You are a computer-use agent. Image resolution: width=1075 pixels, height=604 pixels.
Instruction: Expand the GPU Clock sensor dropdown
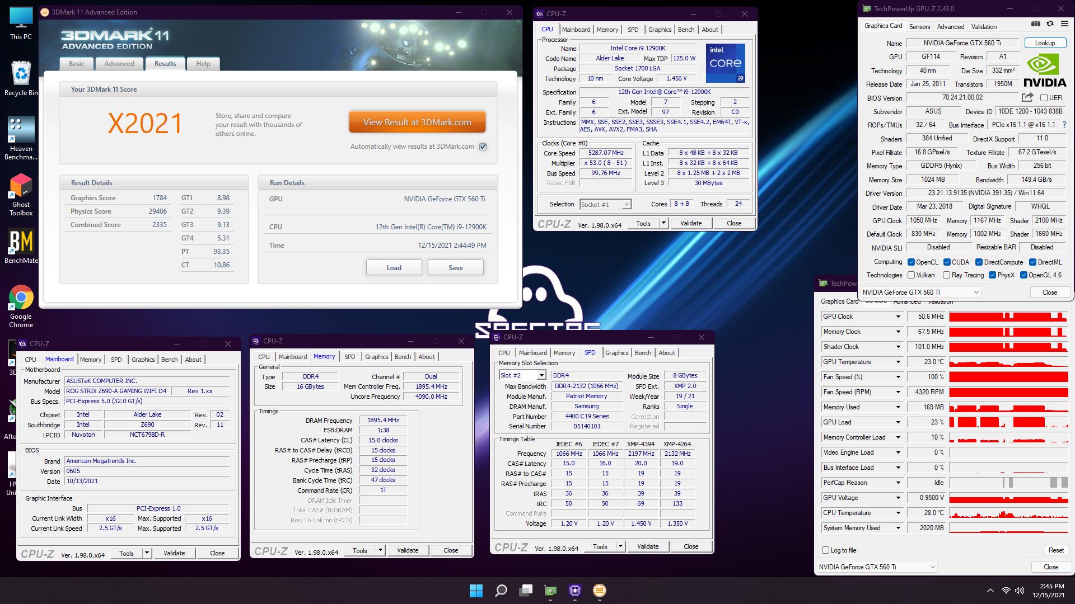[x=898, y=317]
